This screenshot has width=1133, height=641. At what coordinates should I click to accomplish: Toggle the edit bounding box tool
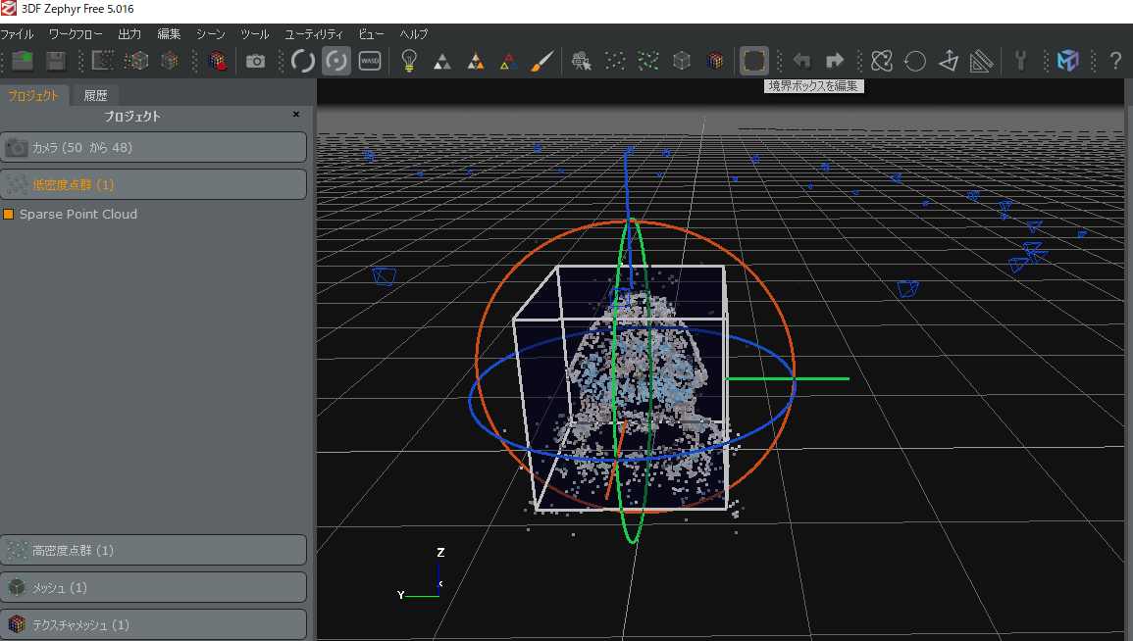753,61
